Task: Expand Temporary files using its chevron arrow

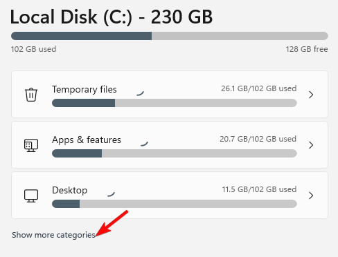Action: tap(311, 95)
